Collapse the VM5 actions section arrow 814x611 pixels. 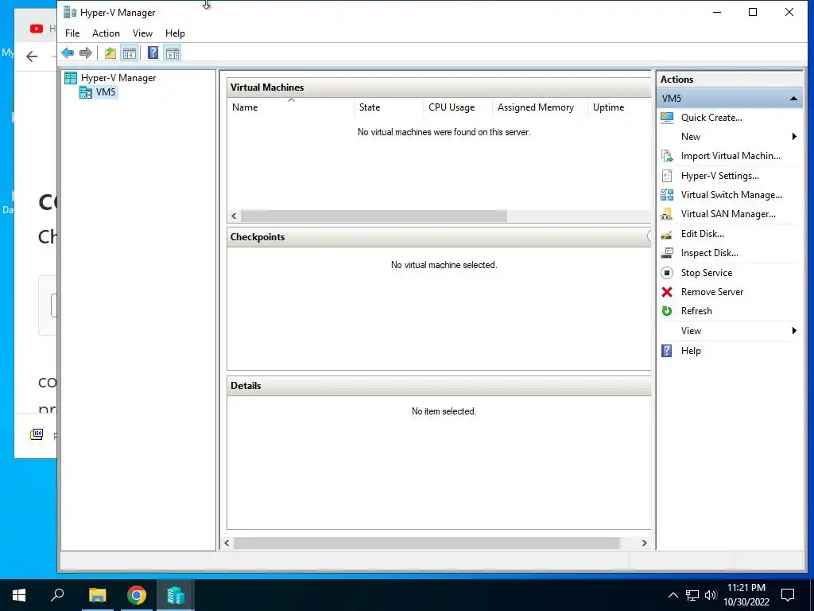pos(793,98)
